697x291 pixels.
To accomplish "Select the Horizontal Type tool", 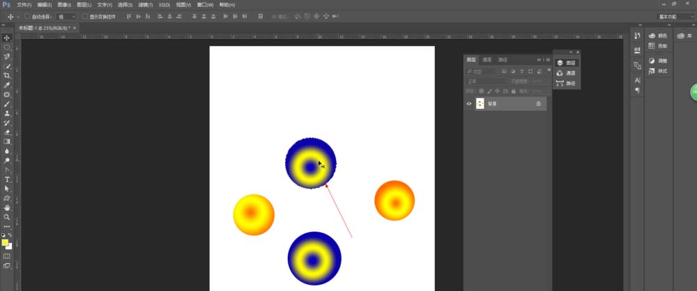I will coord(7,179).
